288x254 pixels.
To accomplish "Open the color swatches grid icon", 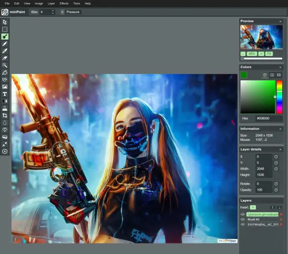I will pyautogui.click(x=279, y=75).
